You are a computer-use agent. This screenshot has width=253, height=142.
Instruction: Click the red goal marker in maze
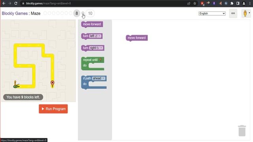click(x=53, y=84)
